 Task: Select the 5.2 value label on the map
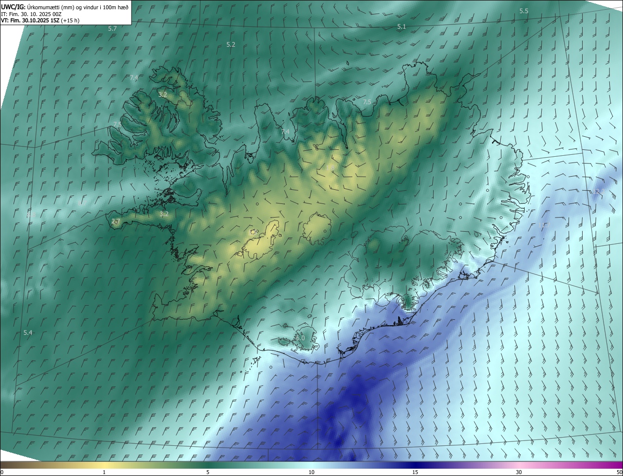[x=231, y=45]
